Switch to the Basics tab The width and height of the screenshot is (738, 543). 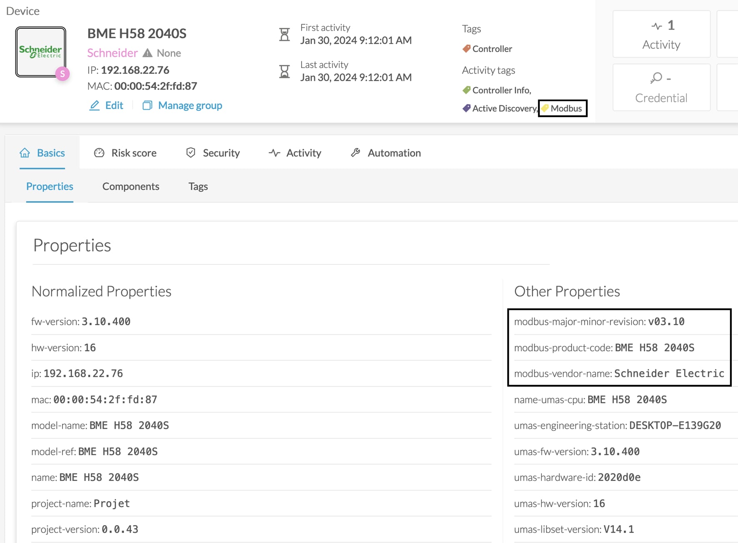click(x=42, y=153)
